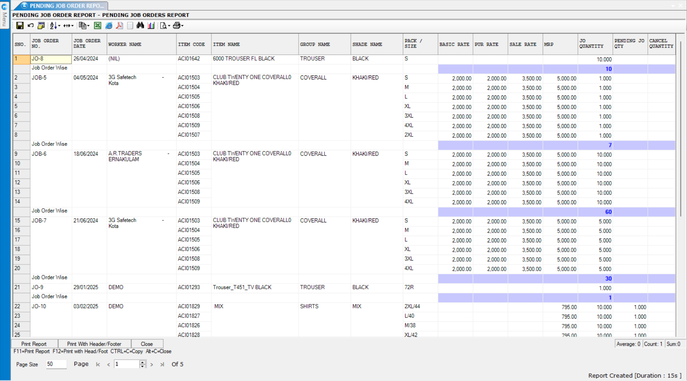
Task: Expand the printer options dropdown
Action: pyautogui.click(x=182, y=25)
